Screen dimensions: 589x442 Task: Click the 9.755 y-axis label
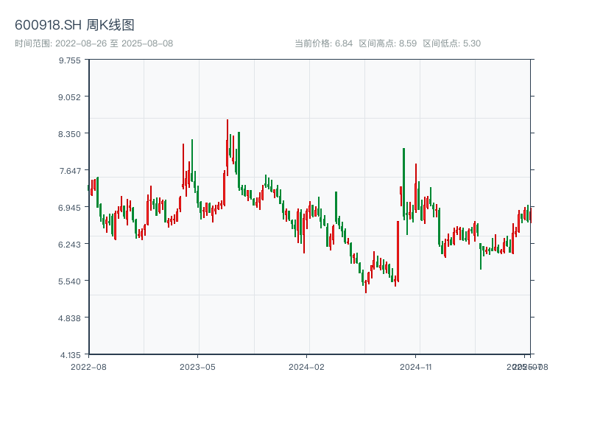tap(70, 60)
